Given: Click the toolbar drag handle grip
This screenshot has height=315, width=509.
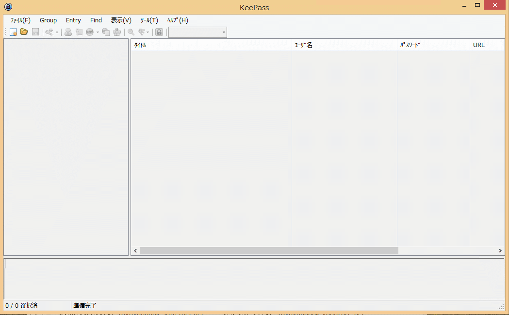Looking at the screenshot, I should pos(5,32).
